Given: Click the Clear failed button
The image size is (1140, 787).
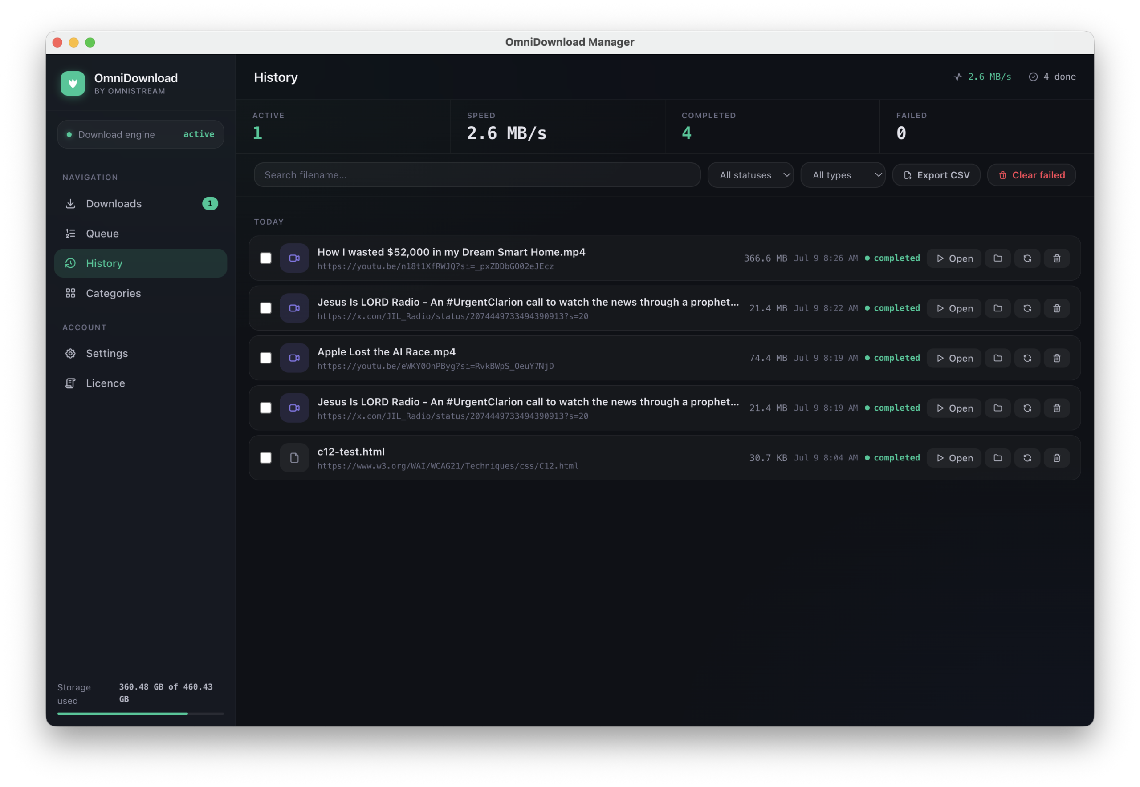Looking at the screenshot, I should tap(1031, 175).
